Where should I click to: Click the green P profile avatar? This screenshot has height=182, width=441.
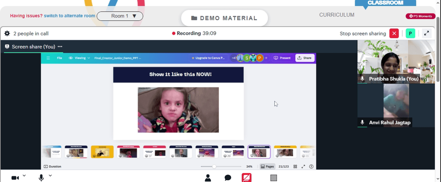[x=410, y=33]
